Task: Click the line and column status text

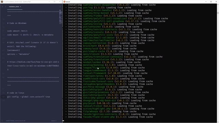Action: point(16,121)
